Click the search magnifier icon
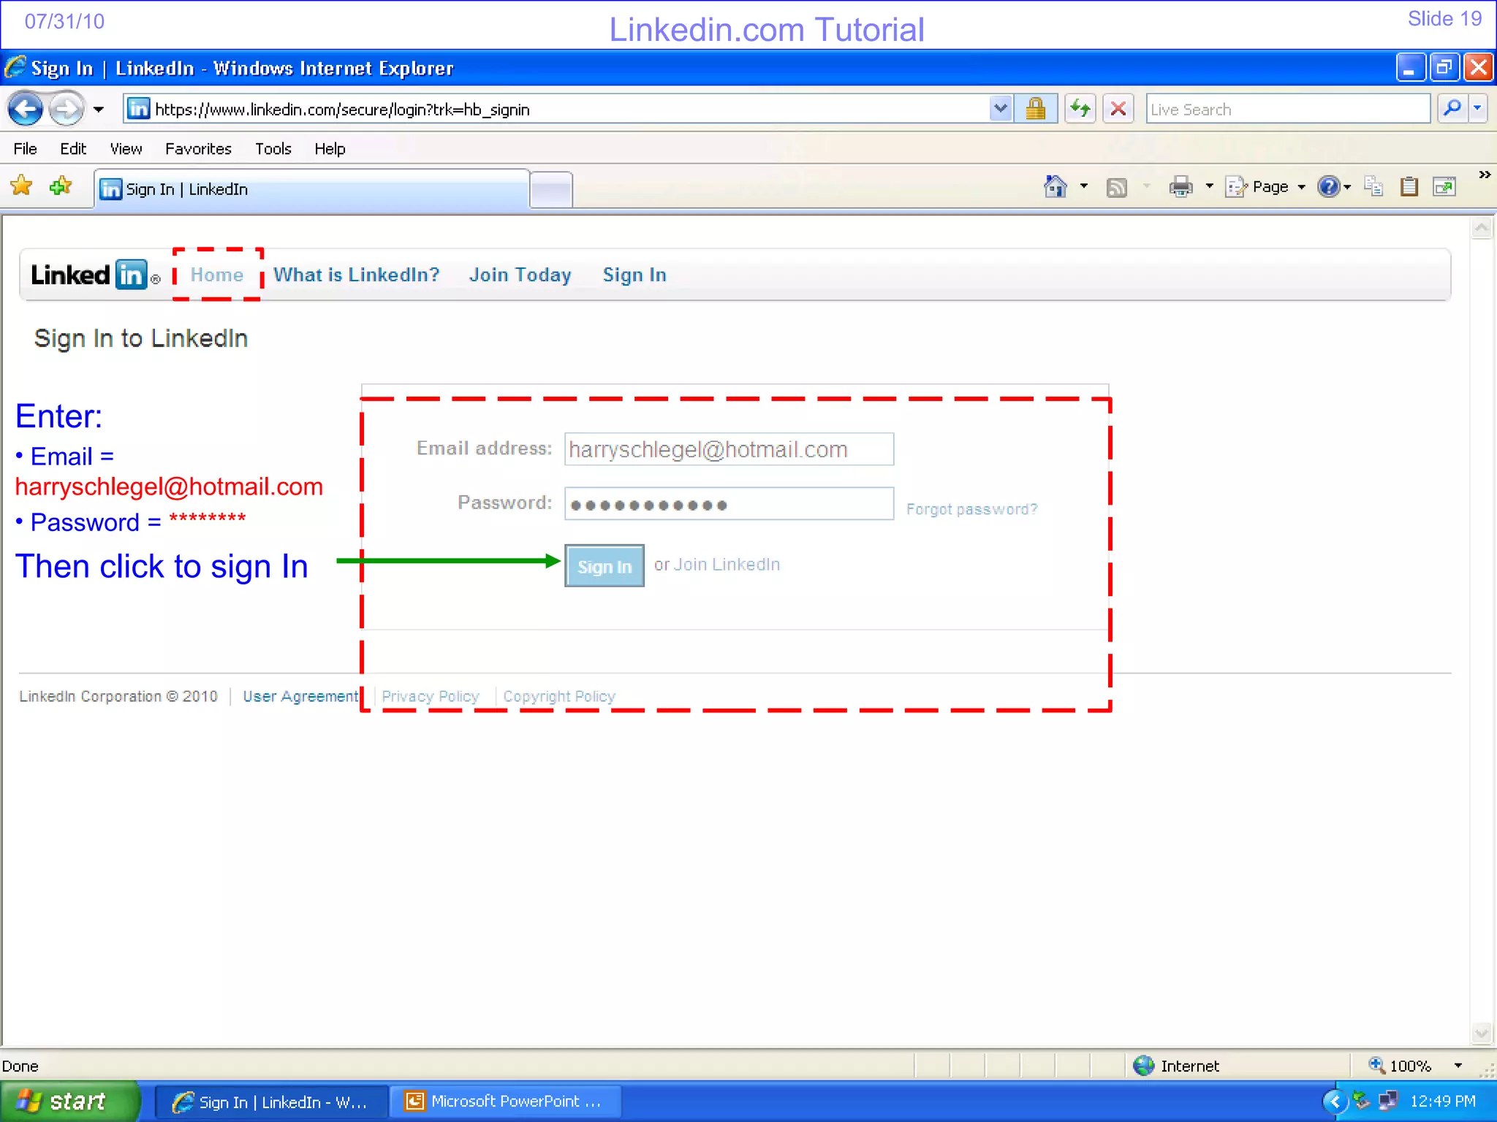1497x1122 pixels. point(1452,109)
